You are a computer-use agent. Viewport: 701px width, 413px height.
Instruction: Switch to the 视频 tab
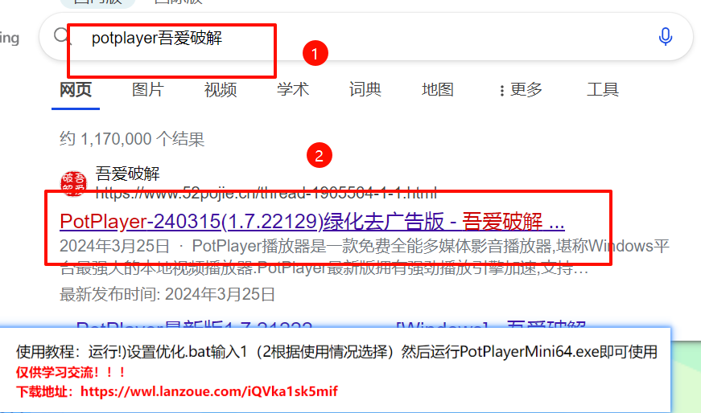point(221,90)
